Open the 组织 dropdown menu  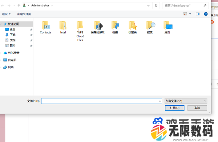pos(6,14)
